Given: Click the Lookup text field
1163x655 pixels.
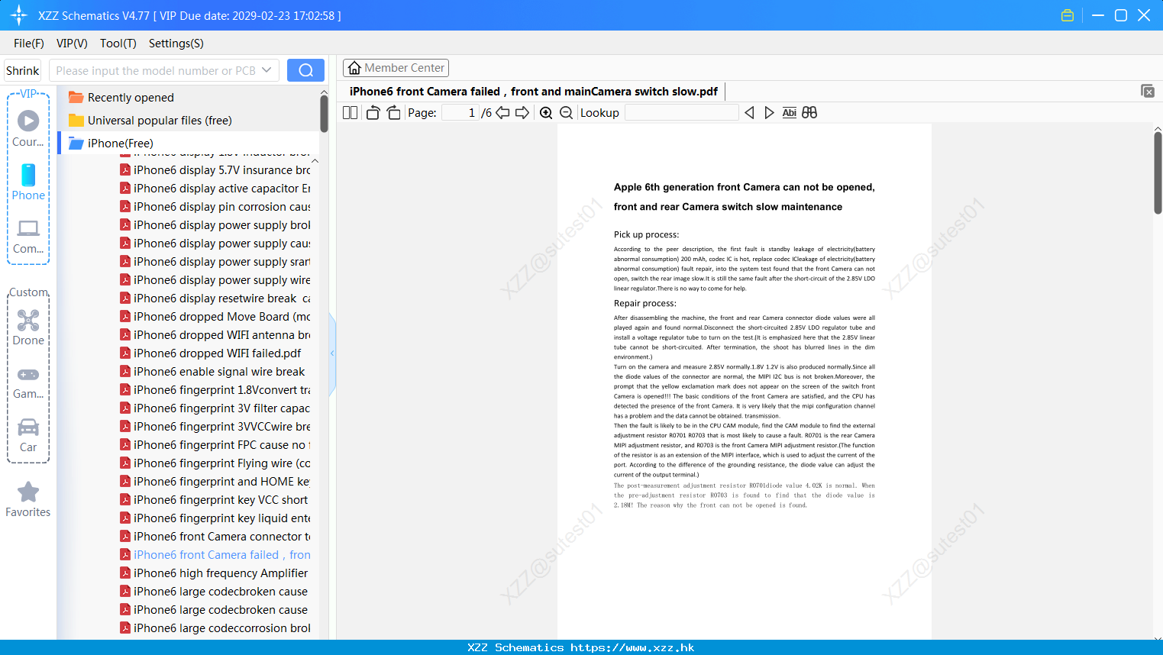Looking at the screenshot, I should point(681,113).
